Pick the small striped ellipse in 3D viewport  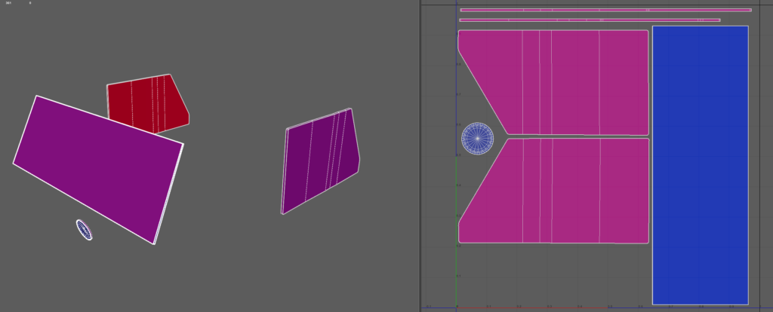click(x=84, y=230)
